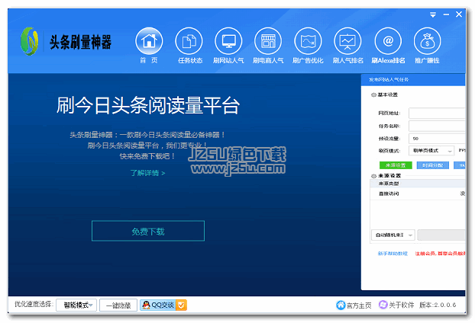Image resolution: width=475 pixels, height=323 pixels.
Task: Click the 预设流量 field showing 50
Action: 437,139
